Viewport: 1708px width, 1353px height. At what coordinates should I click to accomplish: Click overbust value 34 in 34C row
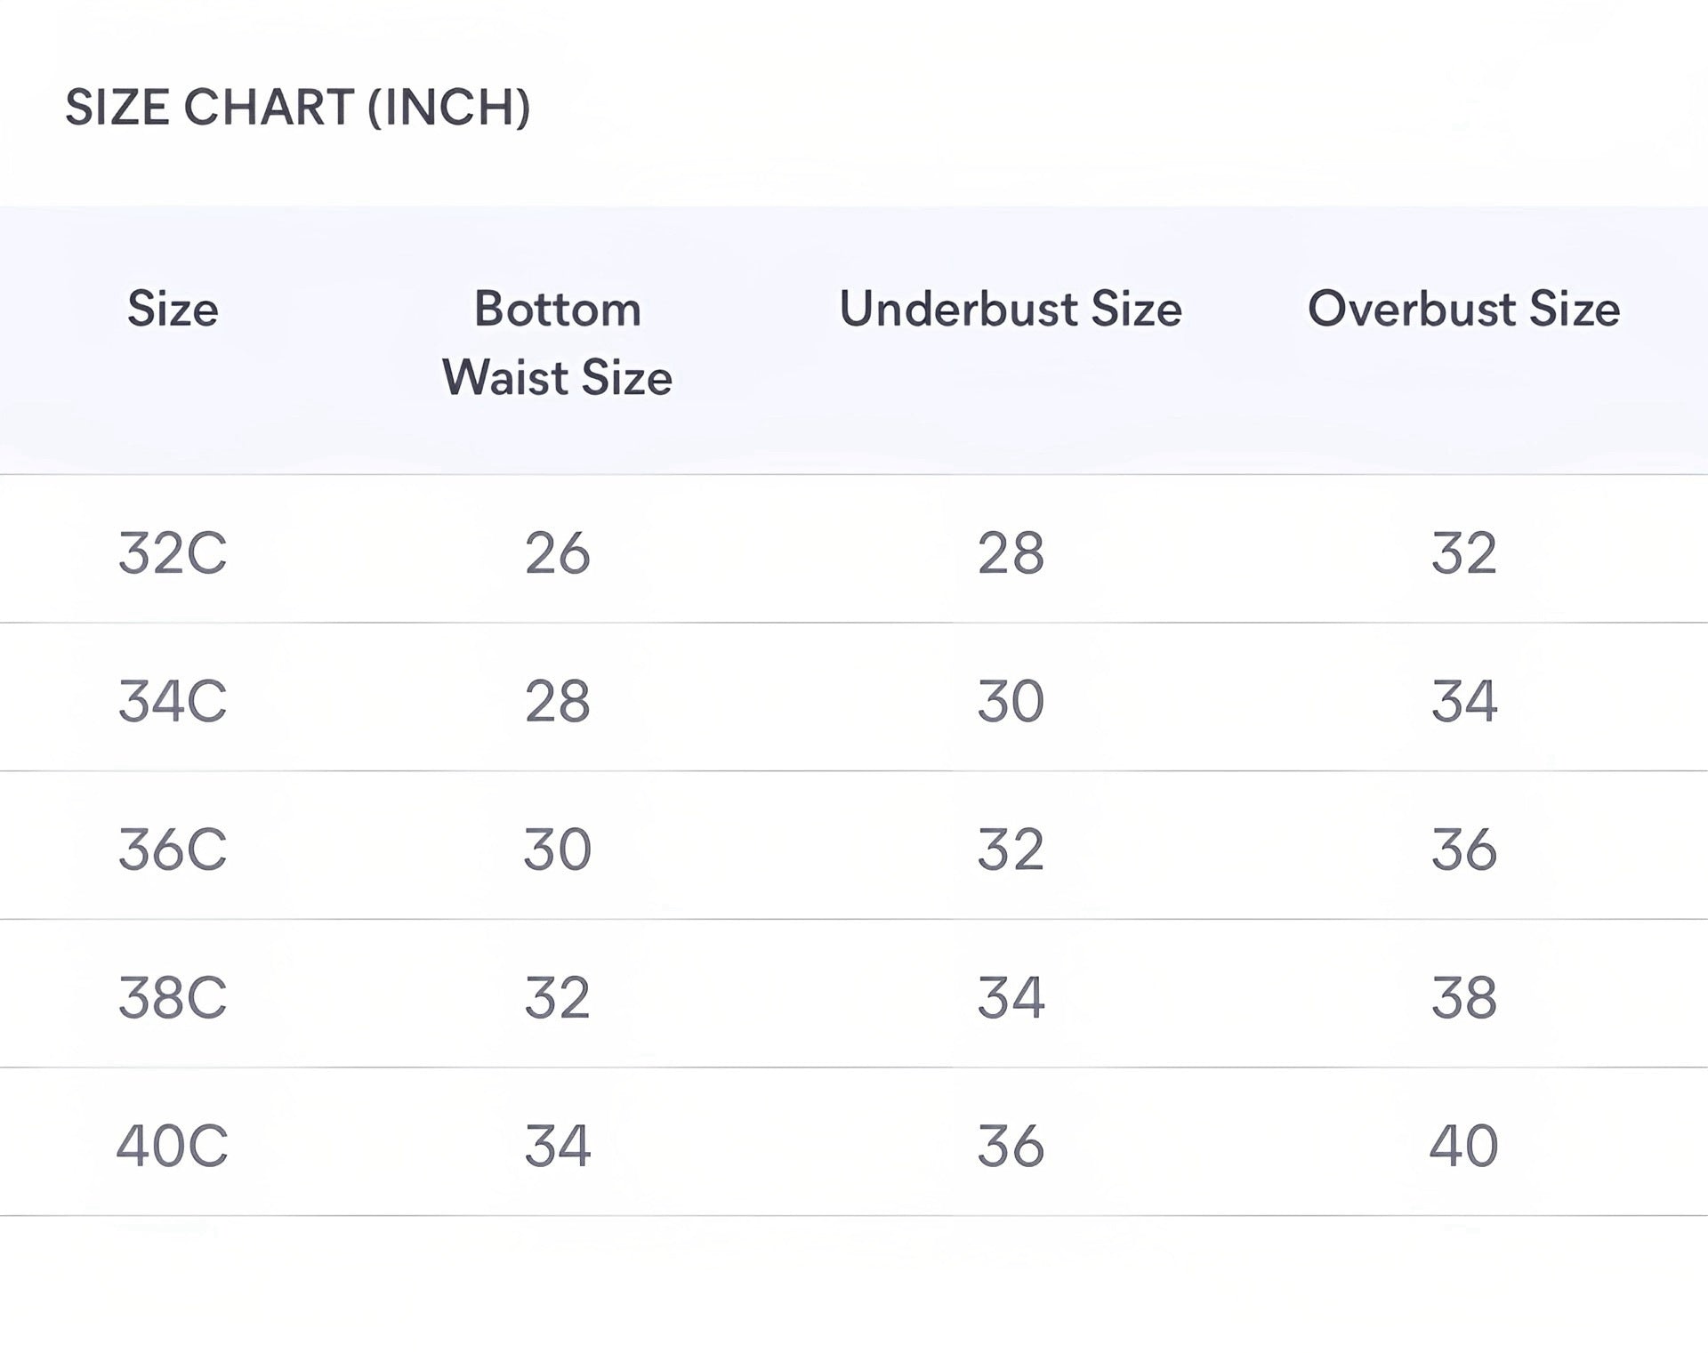[1464, 701]
